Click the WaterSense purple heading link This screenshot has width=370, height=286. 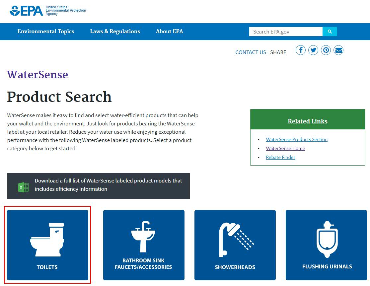[37, 75]
